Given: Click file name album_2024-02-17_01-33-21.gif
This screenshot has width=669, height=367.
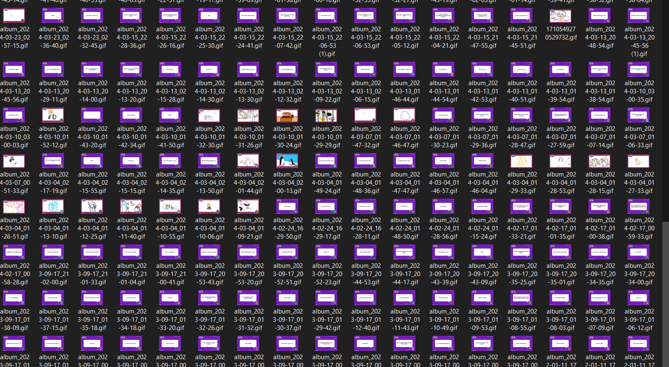Looking at the screenshot, I should (522, 228).
